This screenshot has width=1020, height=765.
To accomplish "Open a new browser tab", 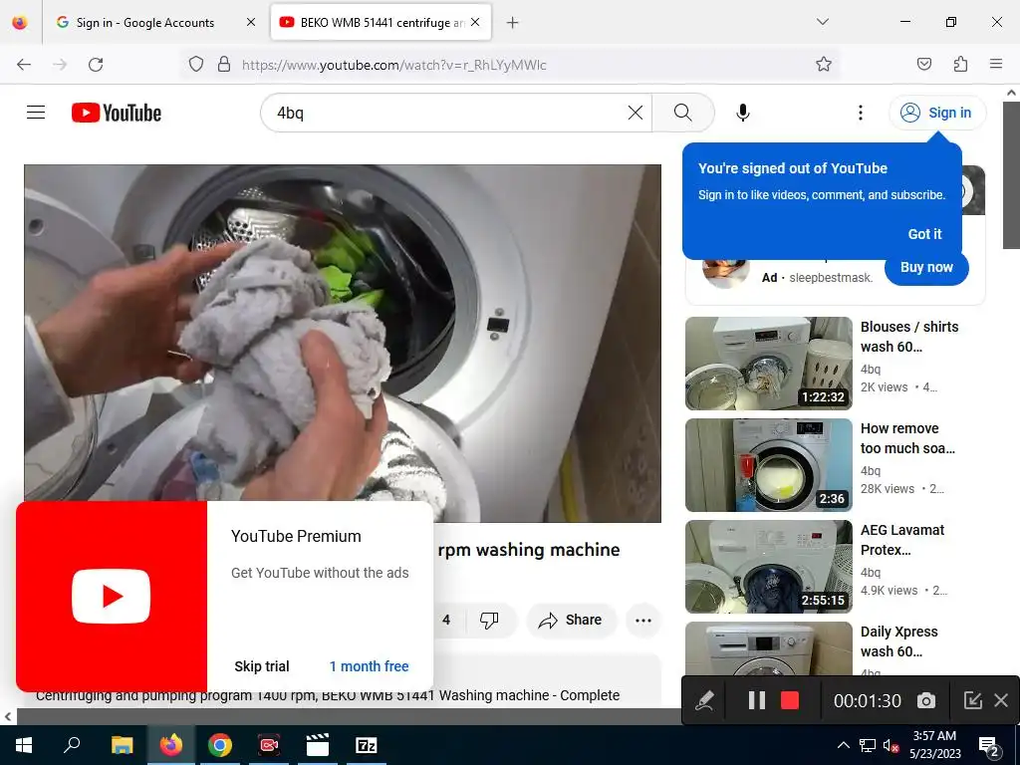I will [513, 23].
